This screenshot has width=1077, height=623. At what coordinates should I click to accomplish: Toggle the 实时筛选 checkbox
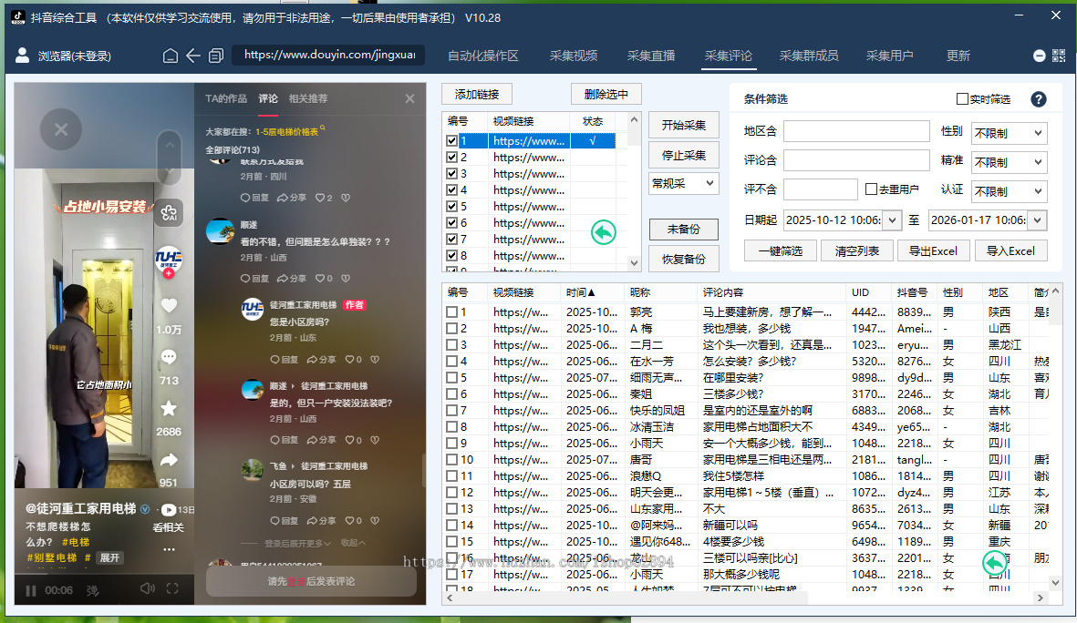point(962,98)
